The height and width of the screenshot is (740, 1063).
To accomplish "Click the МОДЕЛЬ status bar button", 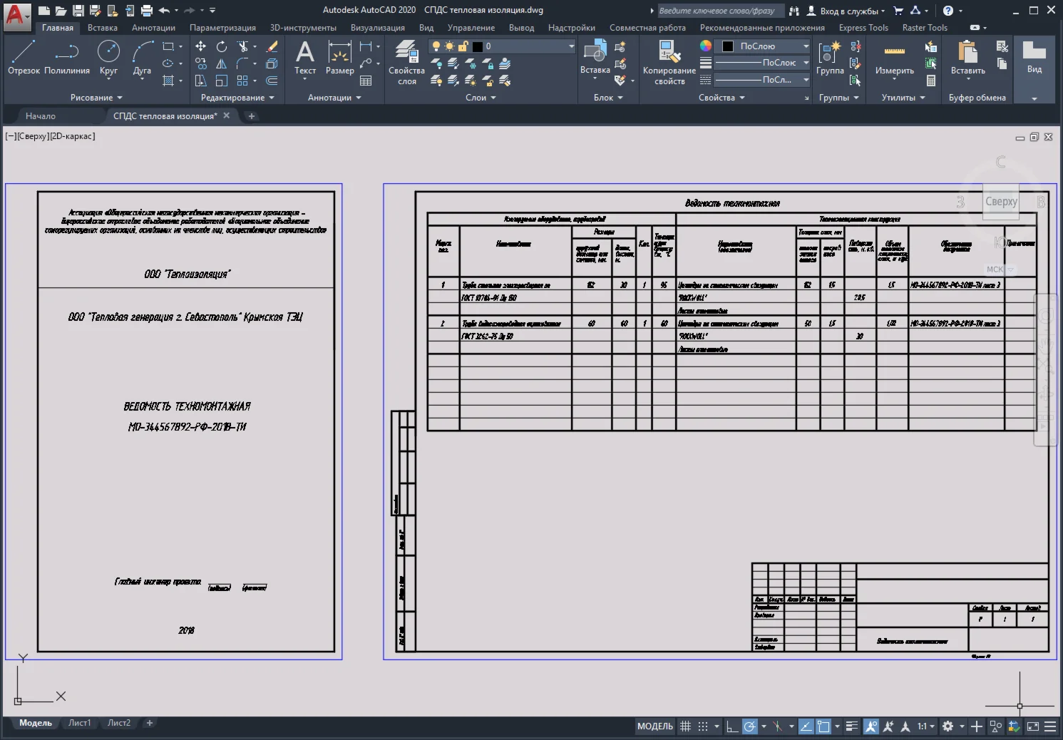I will (655, 726).
